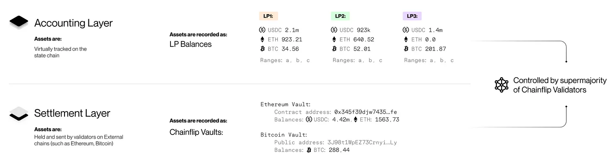This screenshot has height=160, width=610.
Task: Click the Ranges text under LP2
Action: pyautogui.click(x=357, y=60)
